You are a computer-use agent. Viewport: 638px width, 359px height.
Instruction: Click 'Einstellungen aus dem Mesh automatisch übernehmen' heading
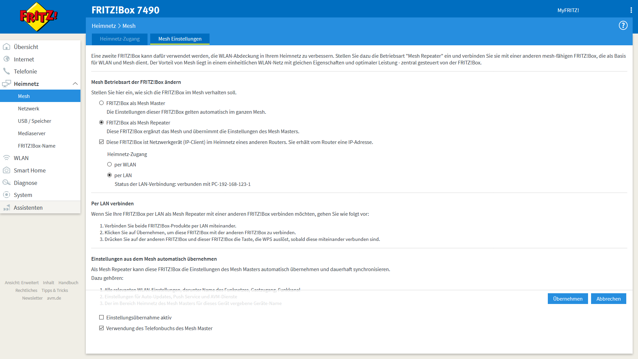click(154, 259)
